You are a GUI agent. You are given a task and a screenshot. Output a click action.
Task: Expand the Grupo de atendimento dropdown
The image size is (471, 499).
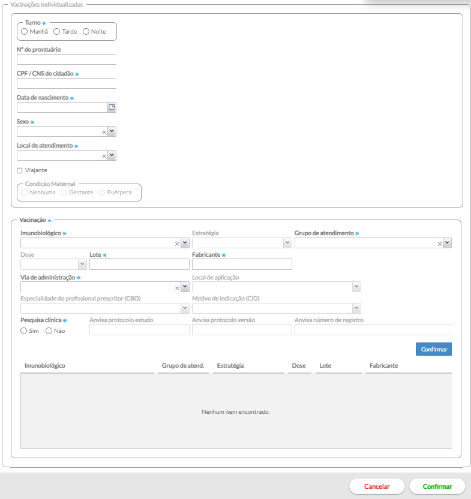tap(447, 243)
